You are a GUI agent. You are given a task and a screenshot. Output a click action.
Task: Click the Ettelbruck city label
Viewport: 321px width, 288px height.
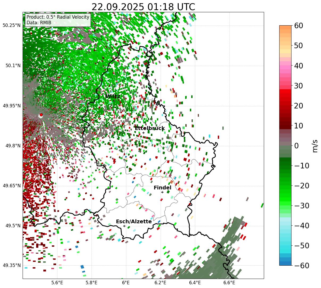[x=150, y=128]
